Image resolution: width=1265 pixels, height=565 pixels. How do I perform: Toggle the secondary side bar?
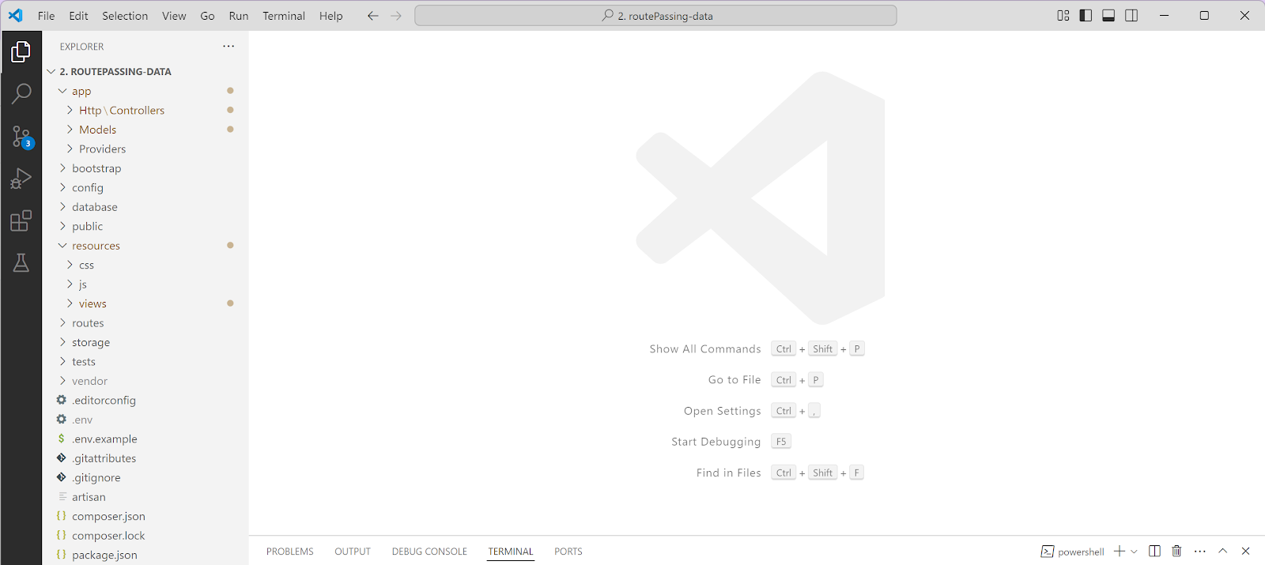(1131, 16)
